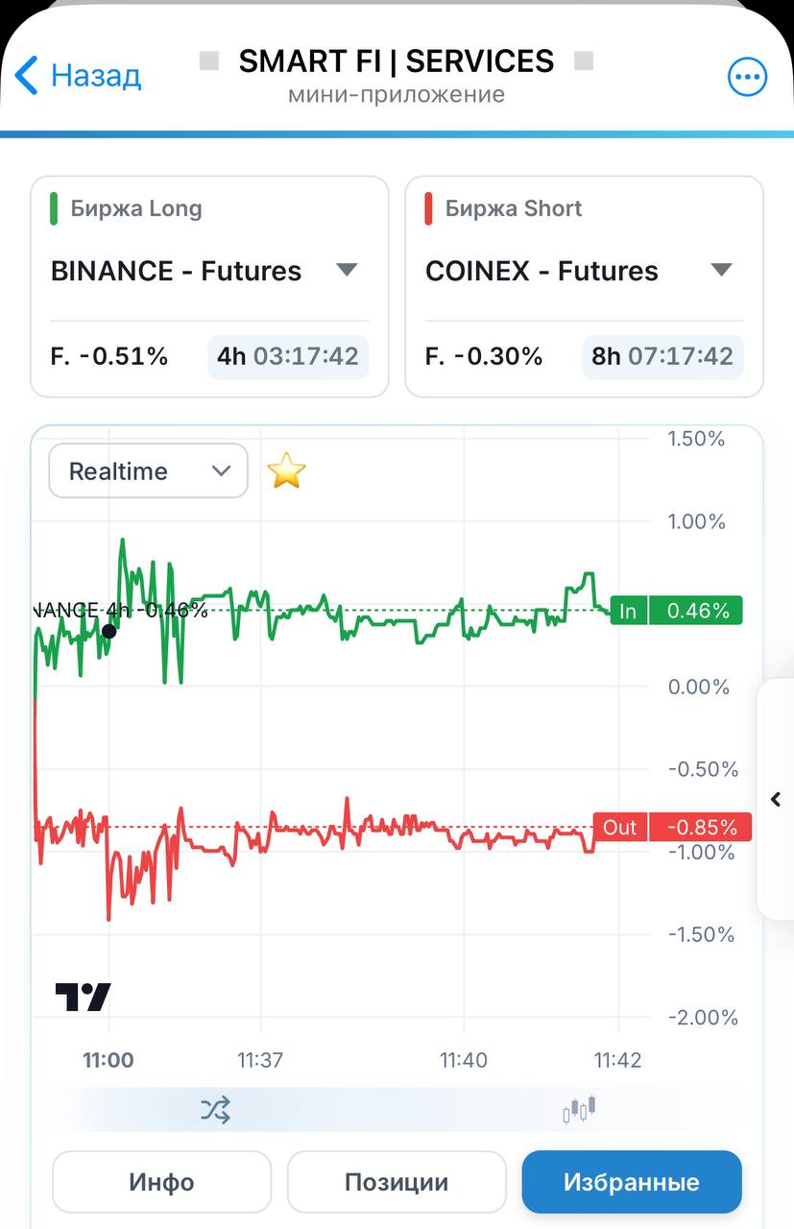794x1229 pixels.
Task: Open the Позиции tab
Action: point(397,1182)
